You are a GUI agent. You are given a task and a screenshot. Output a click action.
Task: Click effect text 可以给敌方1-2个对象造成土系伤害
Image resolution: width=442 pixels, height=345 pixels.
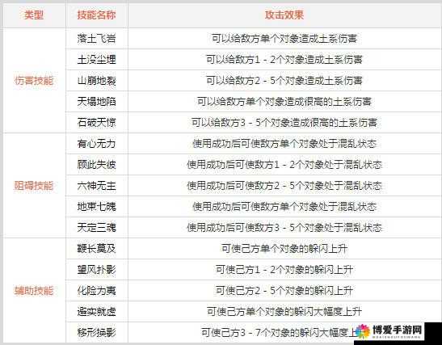point(284,60)
